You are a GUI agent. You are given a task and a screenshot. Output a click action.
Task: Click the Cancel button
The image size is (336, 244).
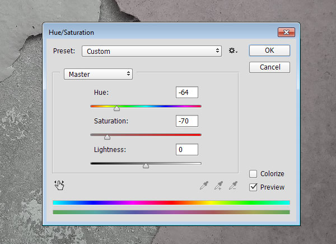point(269,67)
